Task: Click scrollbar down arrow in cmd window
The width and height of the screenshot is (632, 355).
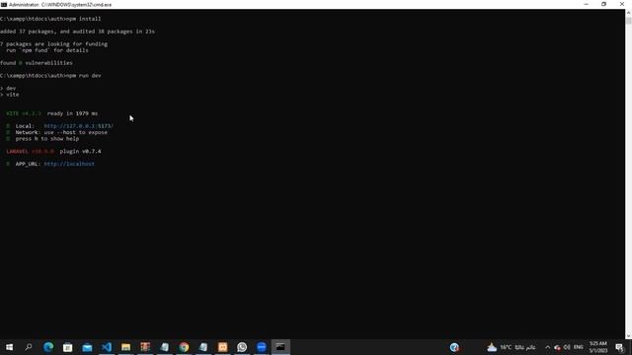Action: (628, 336)
